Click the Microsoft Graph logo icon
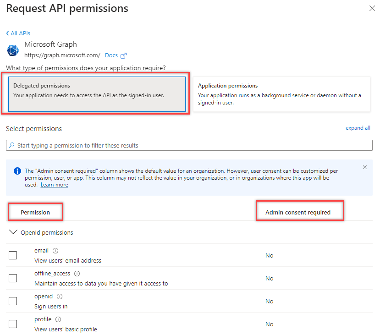The image size is (380, 335). [13, 50]
